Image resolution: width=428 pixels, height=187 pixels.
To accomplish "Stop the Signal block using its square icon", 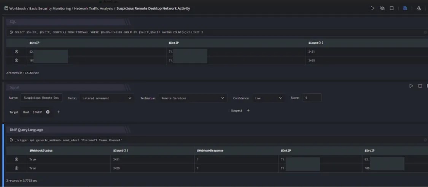I will pyautogui.click(x=420, y=86).
